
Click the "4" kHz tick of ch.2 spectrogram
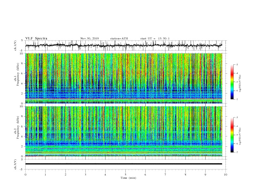22,136
